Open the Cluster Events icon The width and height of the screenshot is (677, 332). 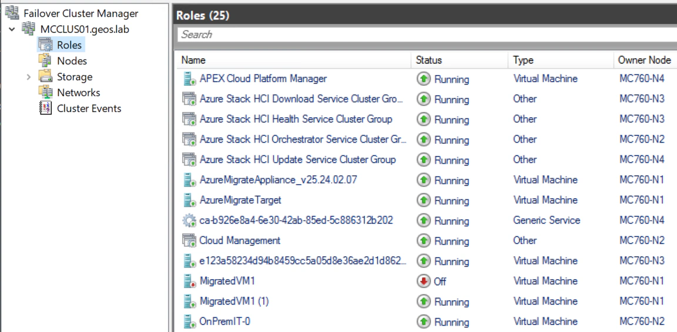coord(45,108)
